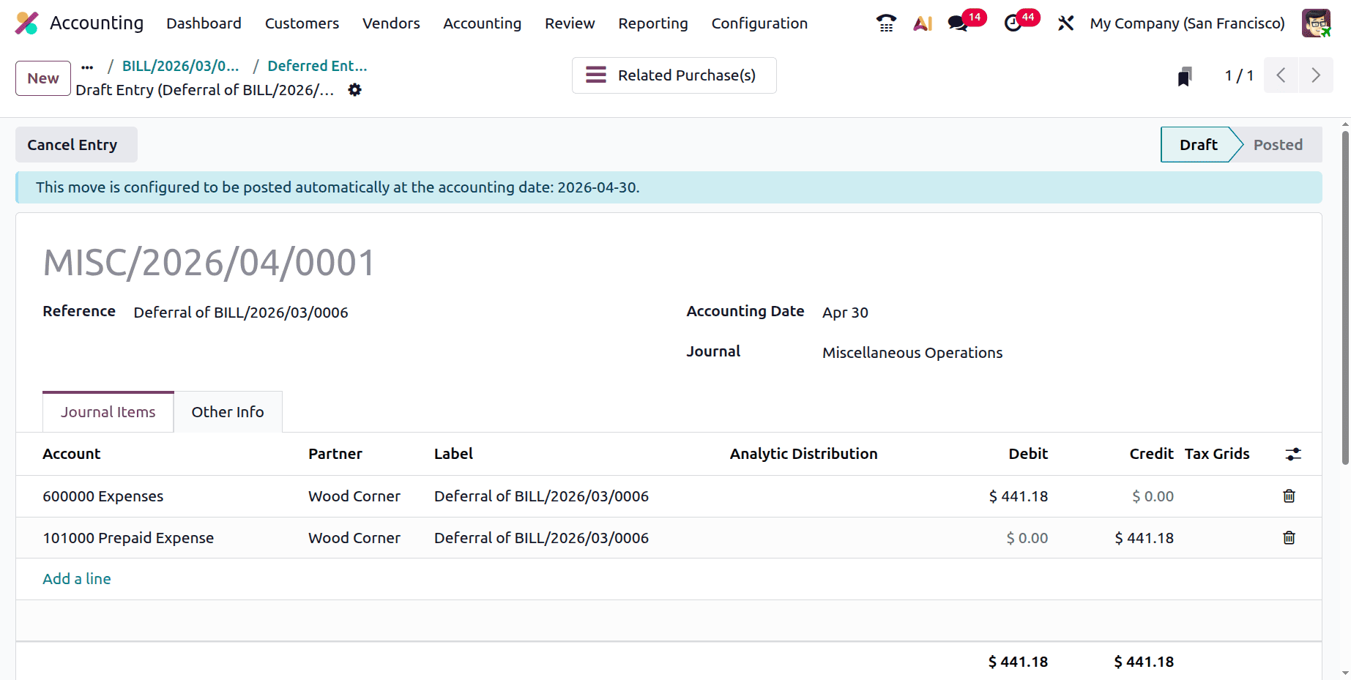Click Wood Corner partner in Expenses row
Image resolution: width=1351 pixels, height=680 pixels.
coord(354,496)
